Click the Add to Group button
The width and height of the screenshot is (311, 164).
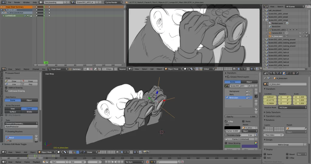click(x=283, y=145)
